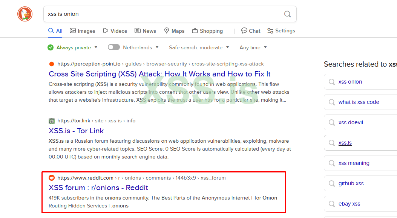The width and height of the screenshot is (397, 218).
Task: Open the All results tab
Action: 55,31
